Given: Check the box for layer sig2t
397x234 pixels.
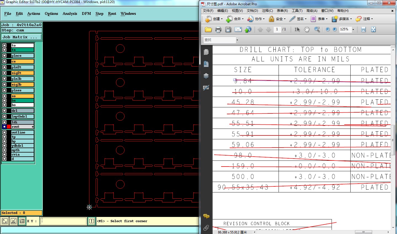Looking at the screenshot, I should tap(4, 73).
